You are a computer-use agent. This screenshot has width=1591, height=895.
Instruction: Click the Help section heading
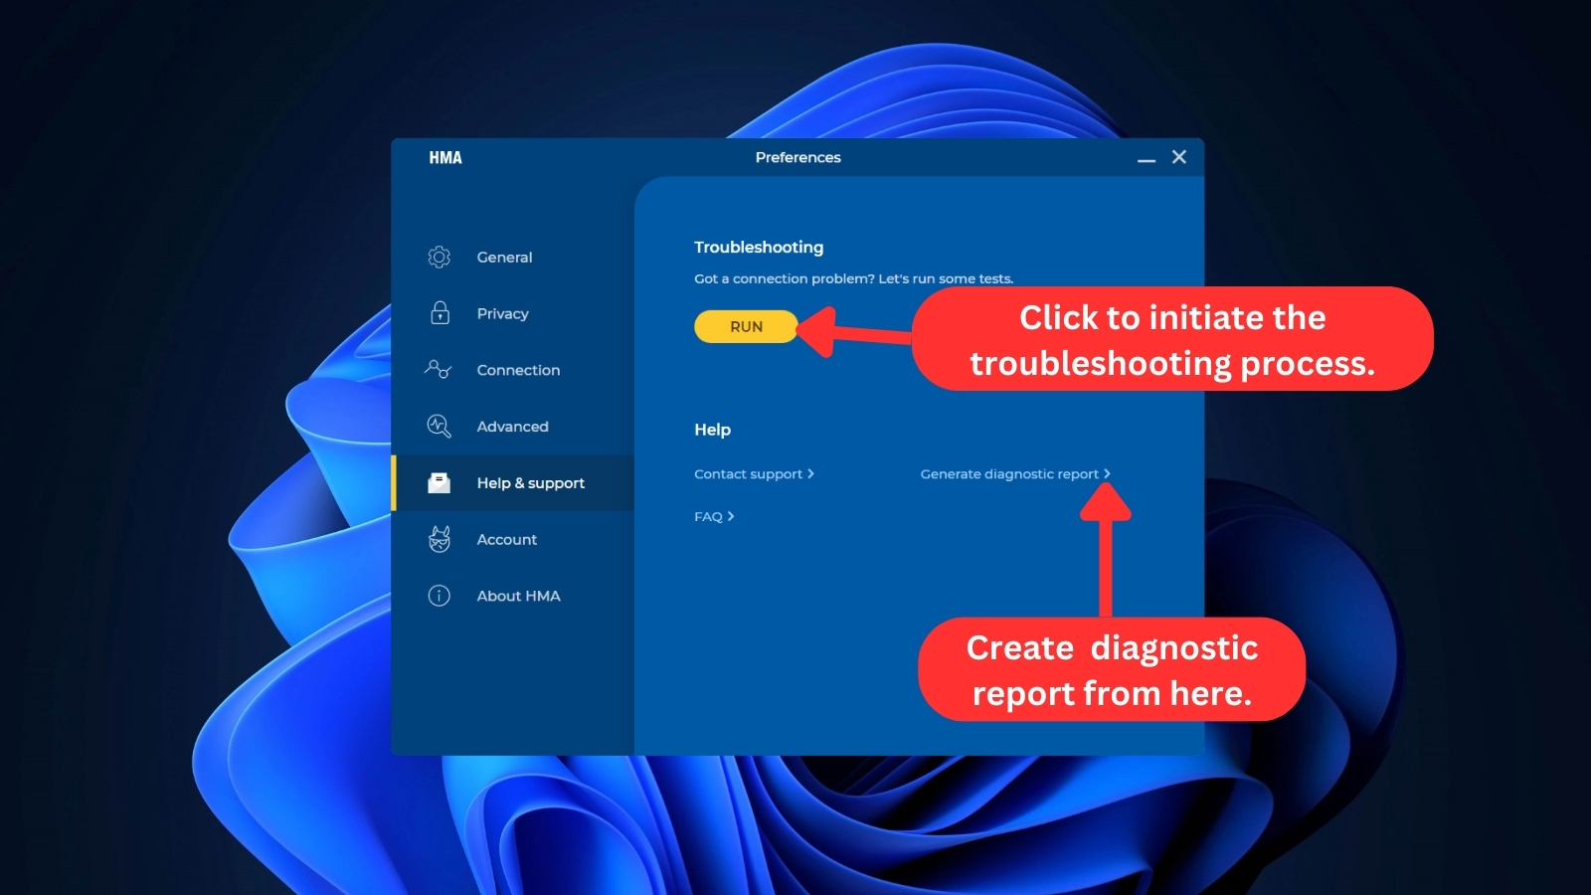pyautogui.click(x=712, y=430)
